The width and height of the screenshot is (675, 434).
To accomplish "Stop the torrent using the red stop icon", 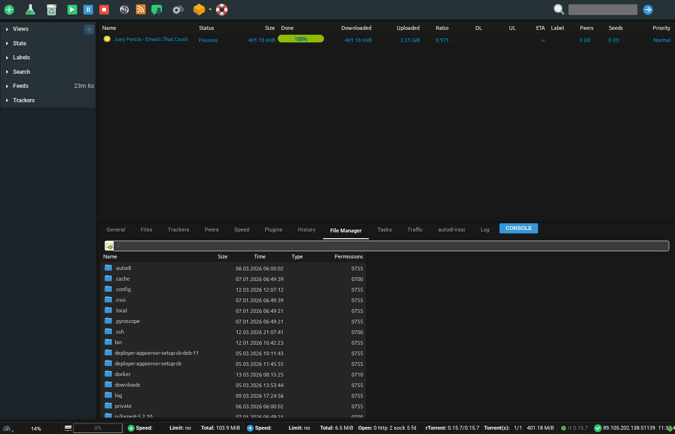I will pyautogui.click(x=104, y=10).
